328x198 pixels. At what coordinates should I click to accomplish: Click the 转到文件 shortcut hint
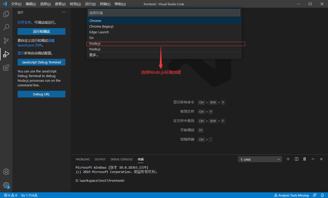point(187,111)
